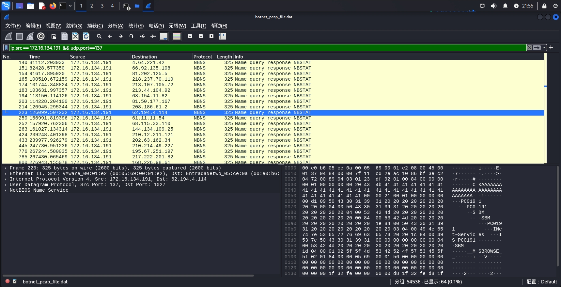Expand Internet Protocol Version 4 row
The height and width of the screenshot is (287, 561).
click(6, 179)
